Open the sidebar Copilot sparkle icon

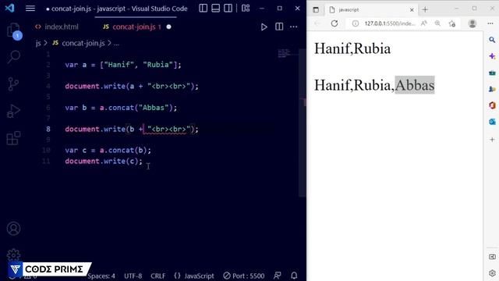pyautogui.click(x=492, y=56)
